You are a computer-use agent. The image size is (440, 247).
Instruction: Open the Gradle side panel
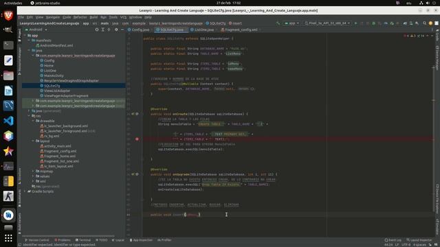(437, 35)
